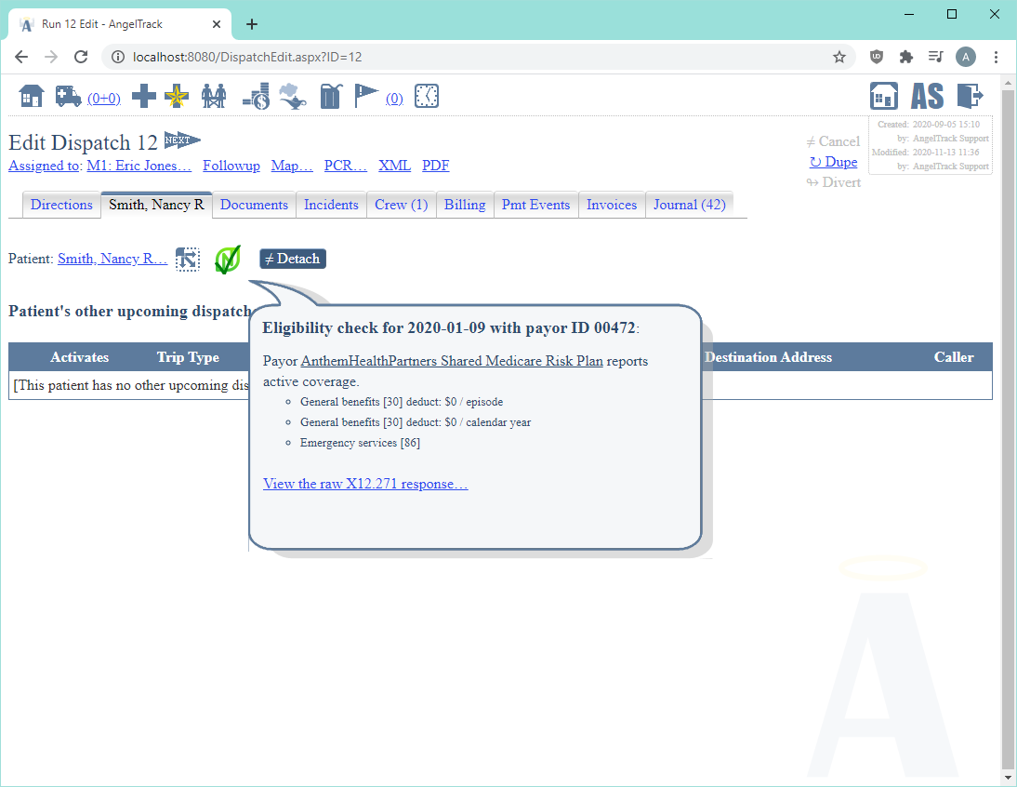Image resolution: width=1017 pixels, height=787 pixels.
Task: Switch to the Billing tab
Action: pos(465,205)
